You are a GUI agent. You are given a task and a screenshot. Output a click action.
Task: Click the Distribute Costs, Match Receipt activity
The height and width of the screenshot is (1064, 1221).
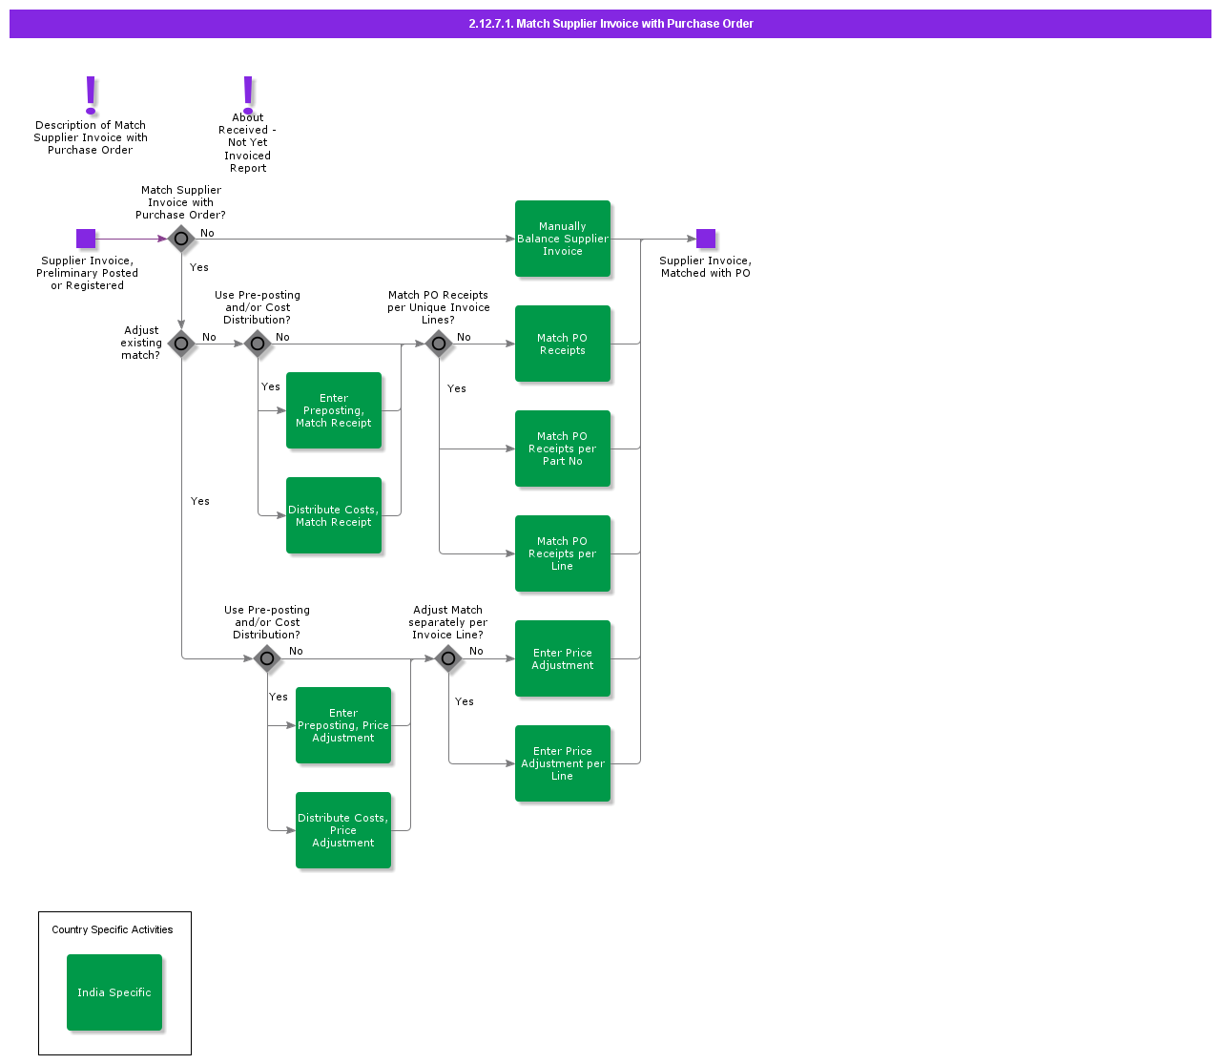pos(334,515)
